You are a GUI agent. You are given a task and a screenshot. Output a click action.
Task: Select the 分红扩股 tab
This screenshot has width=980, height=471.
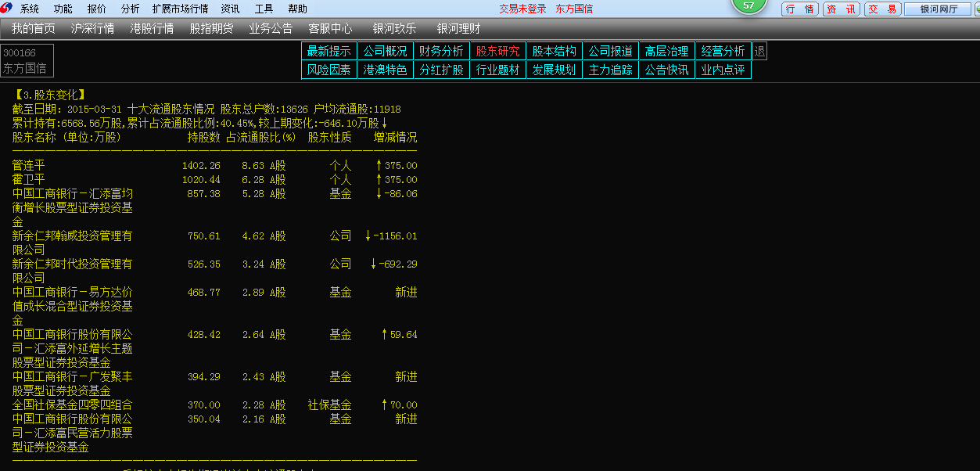point(442,70)
